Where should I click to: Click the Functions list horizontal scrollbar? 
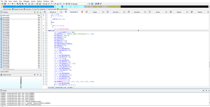click(x=8, y=69)
